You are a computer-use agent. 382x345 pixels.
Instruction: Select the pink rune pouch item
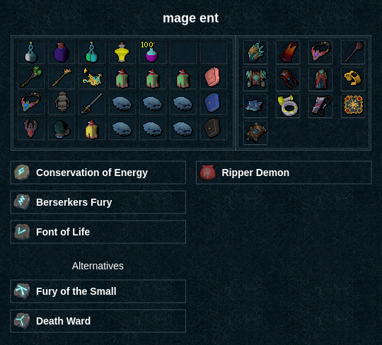coord(212,77)
